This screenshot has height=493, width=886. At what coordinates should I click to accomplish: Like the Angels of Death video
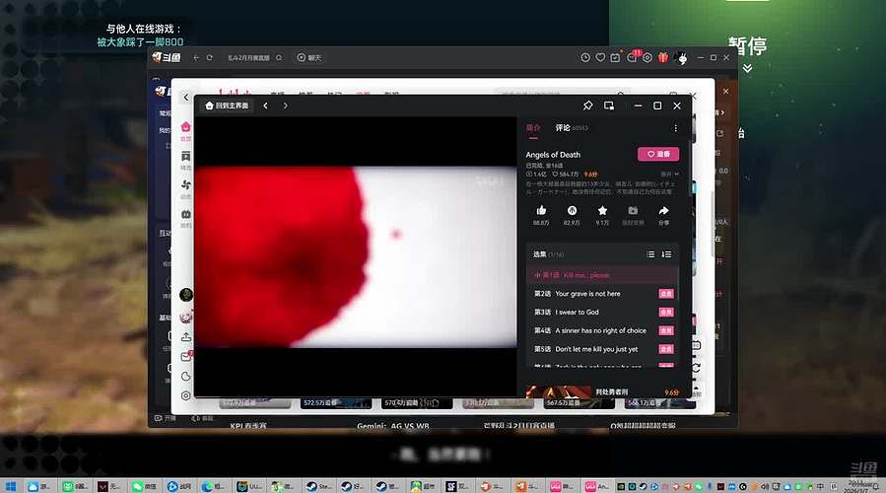pyautogui.click(x=541, y=211)
